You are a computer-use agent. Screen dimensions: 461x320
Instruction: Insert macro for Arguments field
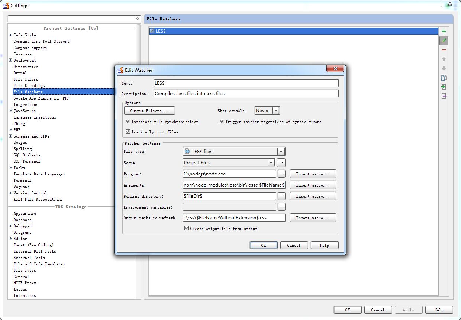tap(313, 185)
